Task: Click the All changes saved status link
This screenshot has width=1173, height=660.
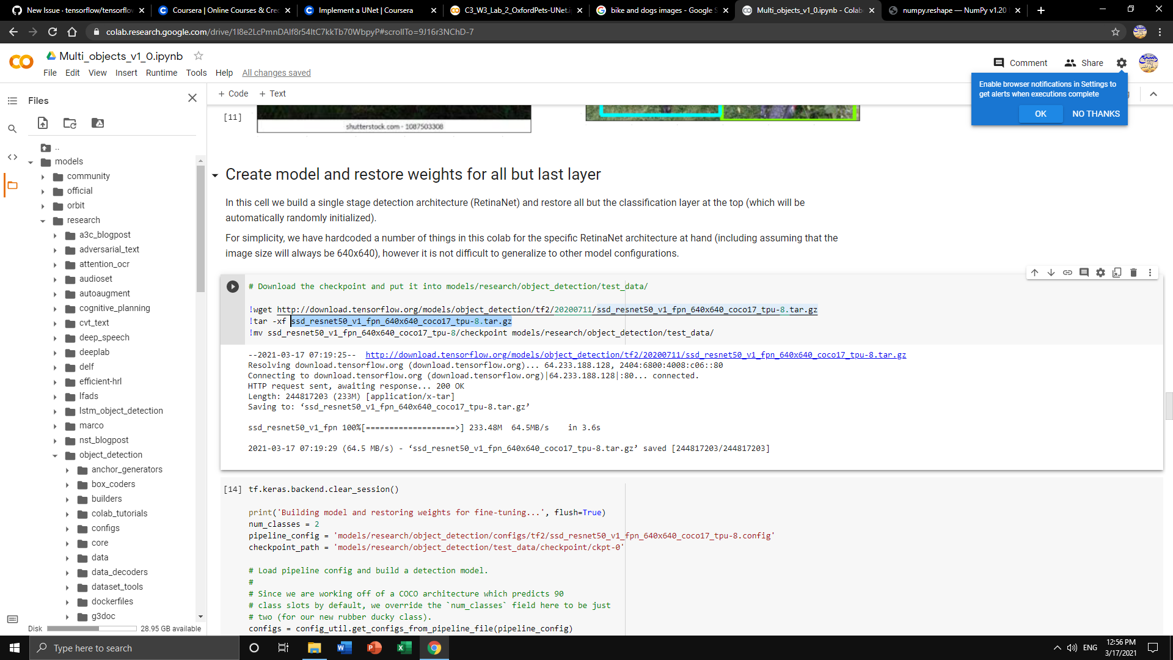Action: point(276,73)
